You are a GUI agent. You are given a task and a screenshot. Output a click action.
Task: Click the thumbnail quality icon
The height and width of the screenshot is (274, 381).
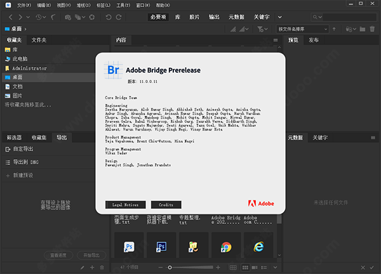(233, 29)
